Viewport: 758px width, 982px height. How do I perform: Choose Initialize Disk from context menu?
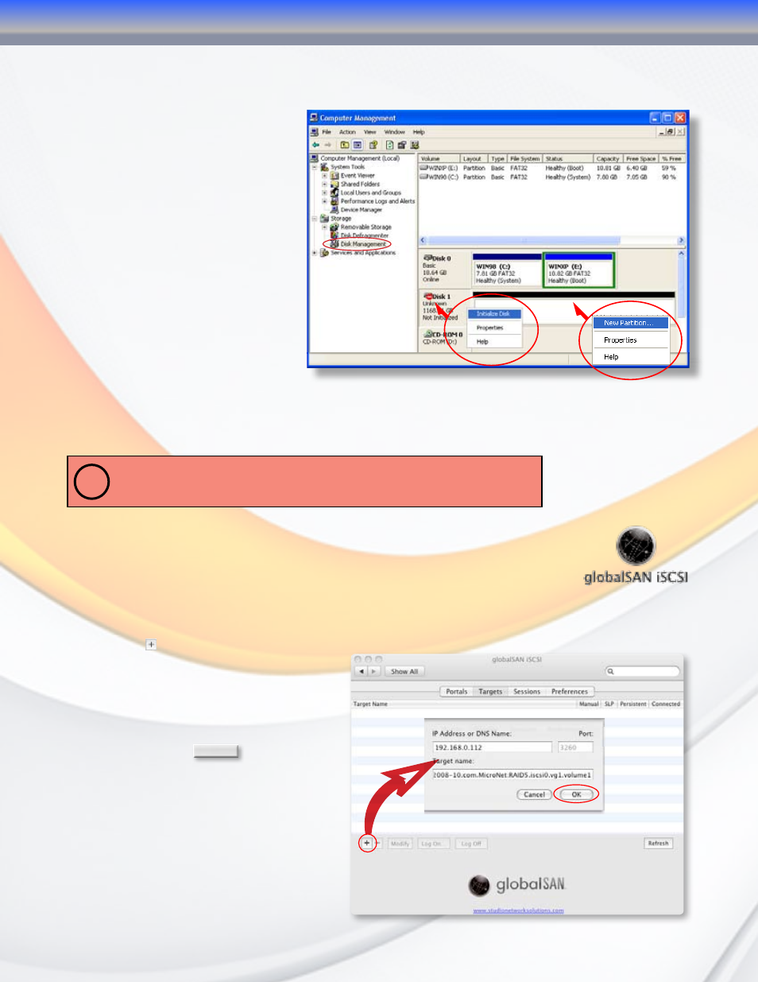click(493, 314)
